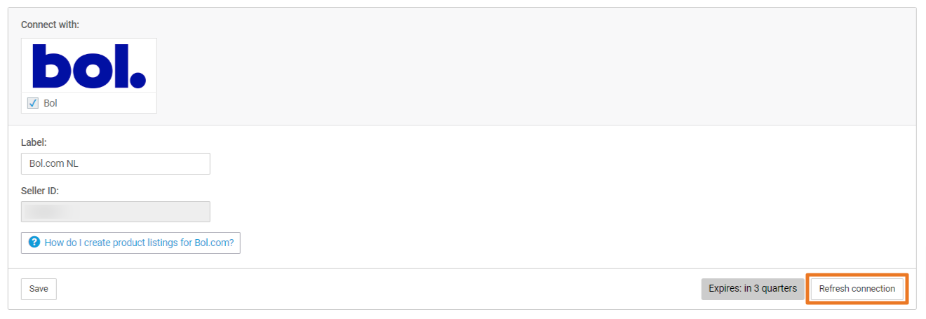Click the 'Seller ID:' field caption
926x319 pixels.
(41, 191)
